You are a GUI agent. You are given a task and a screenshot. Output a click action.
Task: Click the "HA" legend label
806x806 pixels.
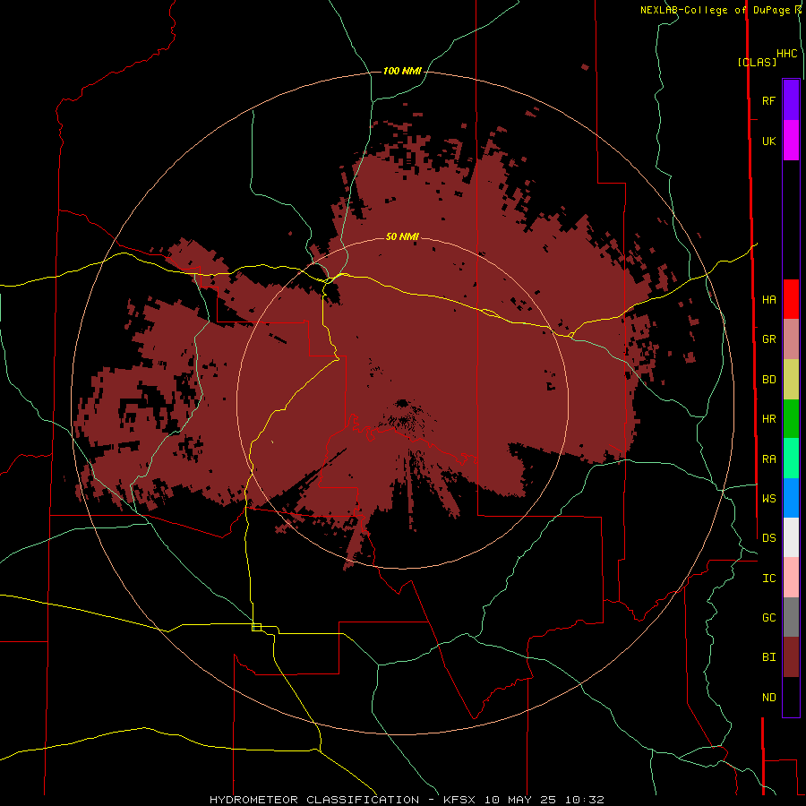768,300
